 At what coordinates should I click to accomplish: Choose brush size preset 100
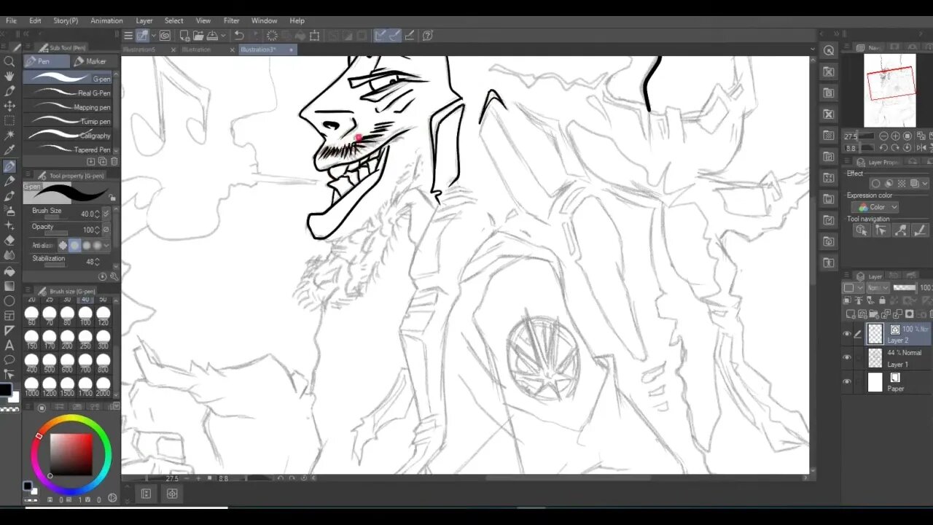(x=85, y=316)
